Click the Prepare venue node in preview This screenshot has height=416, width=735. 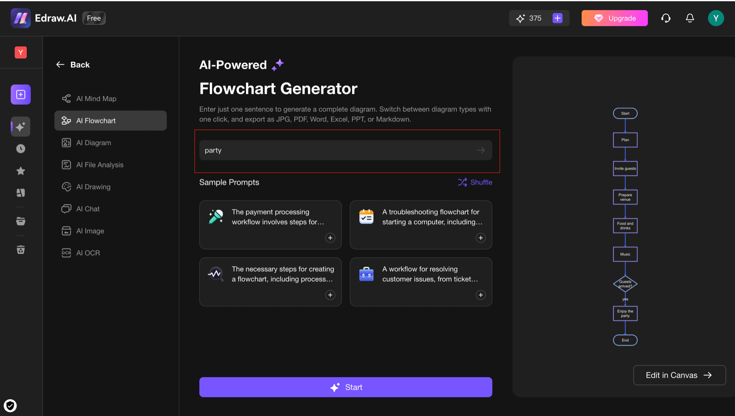[625, 197]
